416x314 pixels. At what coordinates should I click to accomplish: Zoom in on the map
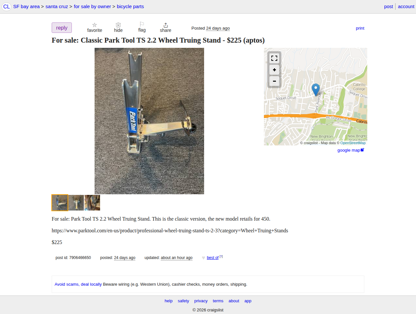(x=274, y=70)
